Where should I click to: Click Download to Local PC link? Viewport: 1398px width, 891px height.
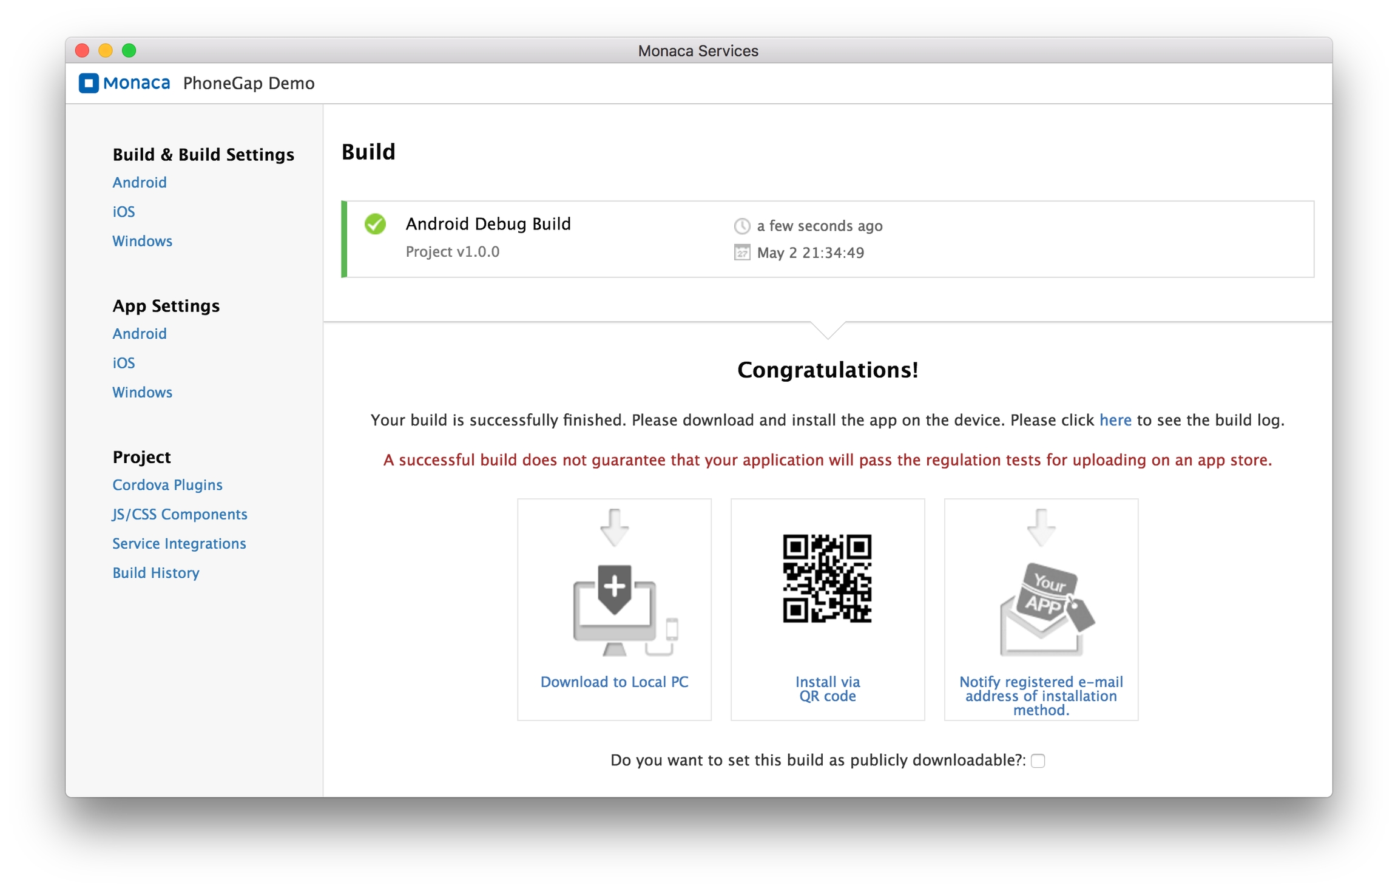(614, 682)
